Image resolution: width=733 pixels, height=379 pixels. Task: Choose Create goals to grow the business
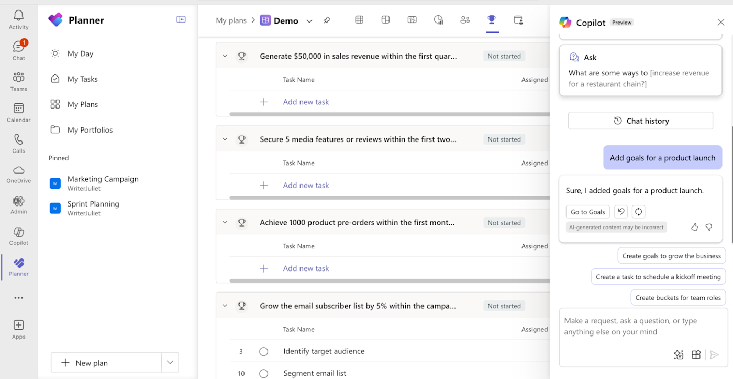(x=672, y=256)
